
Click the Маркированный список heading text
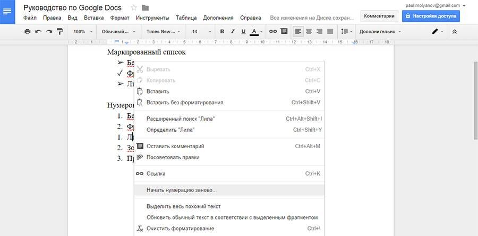coord(147,52)
